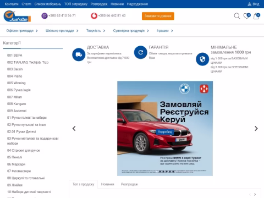Open Контакти in the top bar
This screenshot has width=264, height=198.
12,4
